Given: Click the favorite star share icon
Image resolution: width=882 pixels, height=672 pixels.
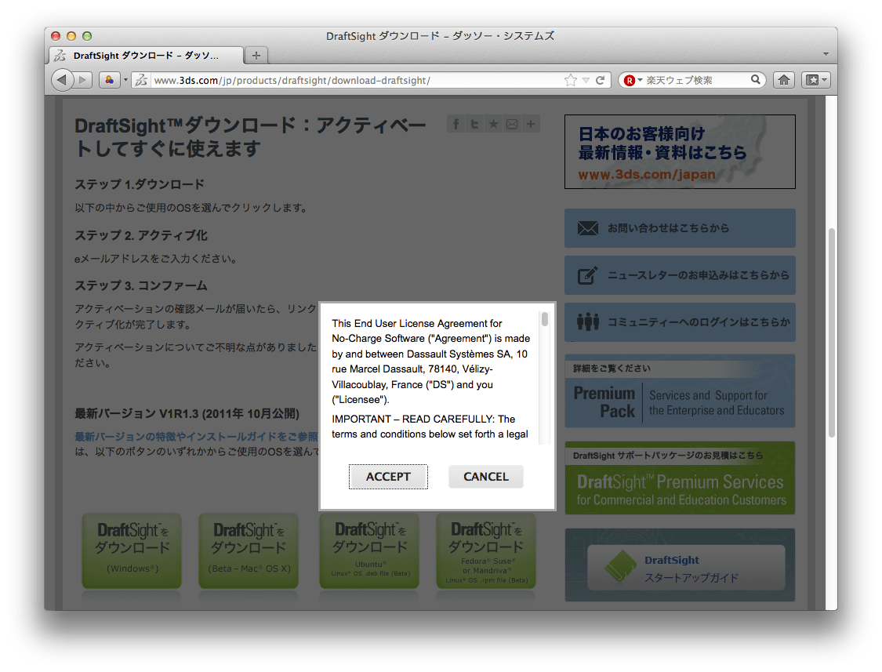Looking at the screenshot, I should [x=493, y=124].
